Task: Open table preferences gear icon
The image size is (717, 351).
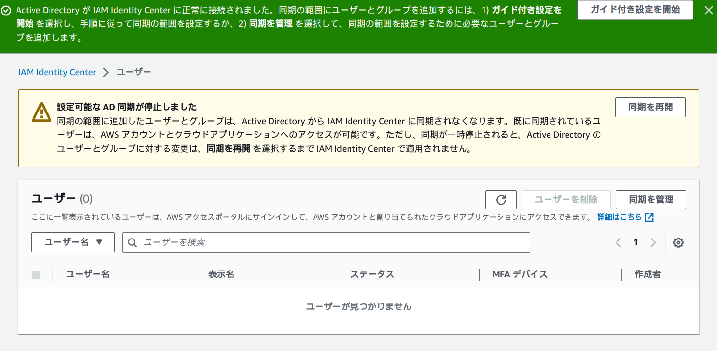Action: click(x=678, y=243)
